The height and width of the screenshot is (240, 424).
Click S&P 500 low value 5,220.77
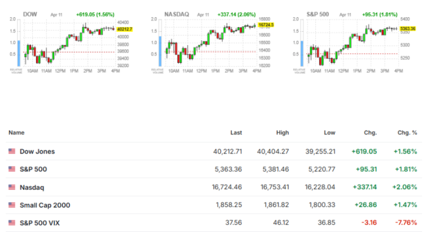pyautogui.click(x=322, y=169)
